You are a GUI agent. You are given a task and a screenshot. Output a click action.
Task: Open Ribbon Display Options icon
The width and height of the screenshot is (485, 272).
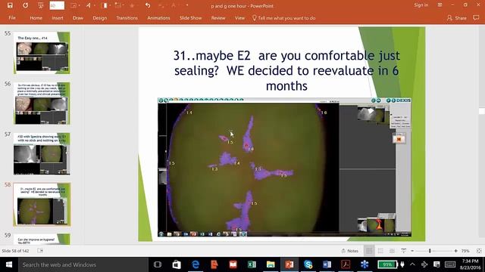pyautogui.click(x=440, y=5)
